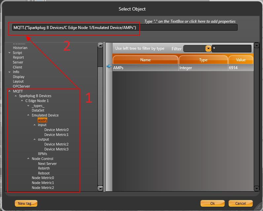263x211 pixels.
Task: Click the Integer type cell
Action: [203, 68]
